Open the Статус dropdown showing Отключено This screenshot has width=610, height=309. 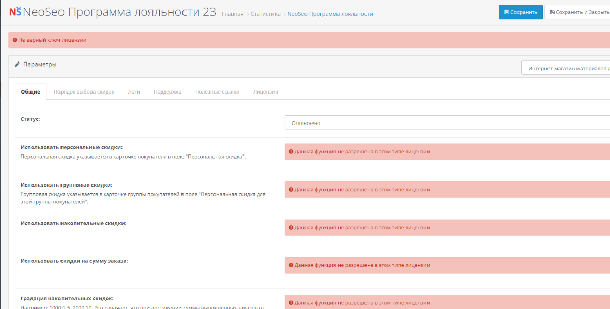[447, 122]
